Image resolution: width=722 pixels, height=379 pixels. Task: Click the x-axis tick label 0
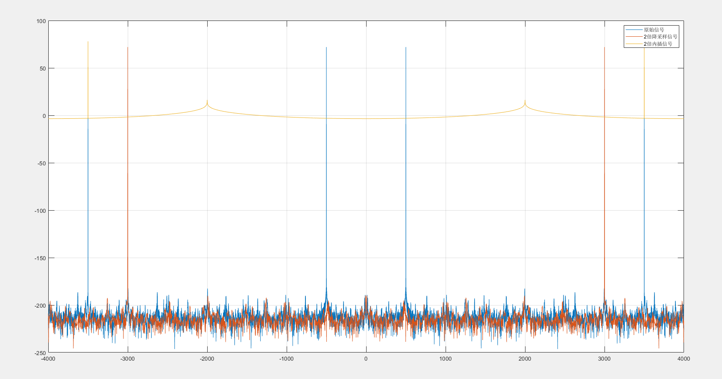tap(366, 359)
